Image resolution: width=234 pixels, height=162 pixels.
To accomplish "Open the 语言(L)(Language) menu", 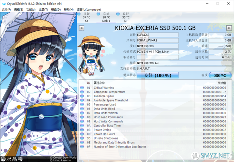I will 89,10.
